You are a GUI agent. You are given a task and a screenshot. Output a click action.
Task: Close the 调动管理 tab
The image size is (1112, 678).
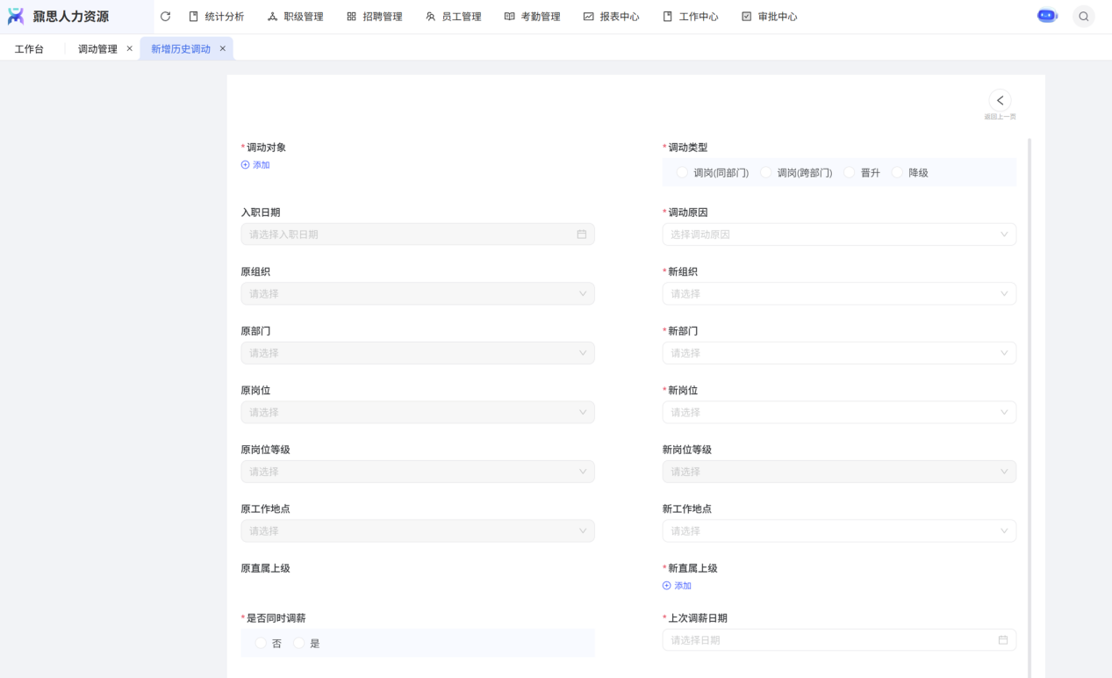(130, 49)
